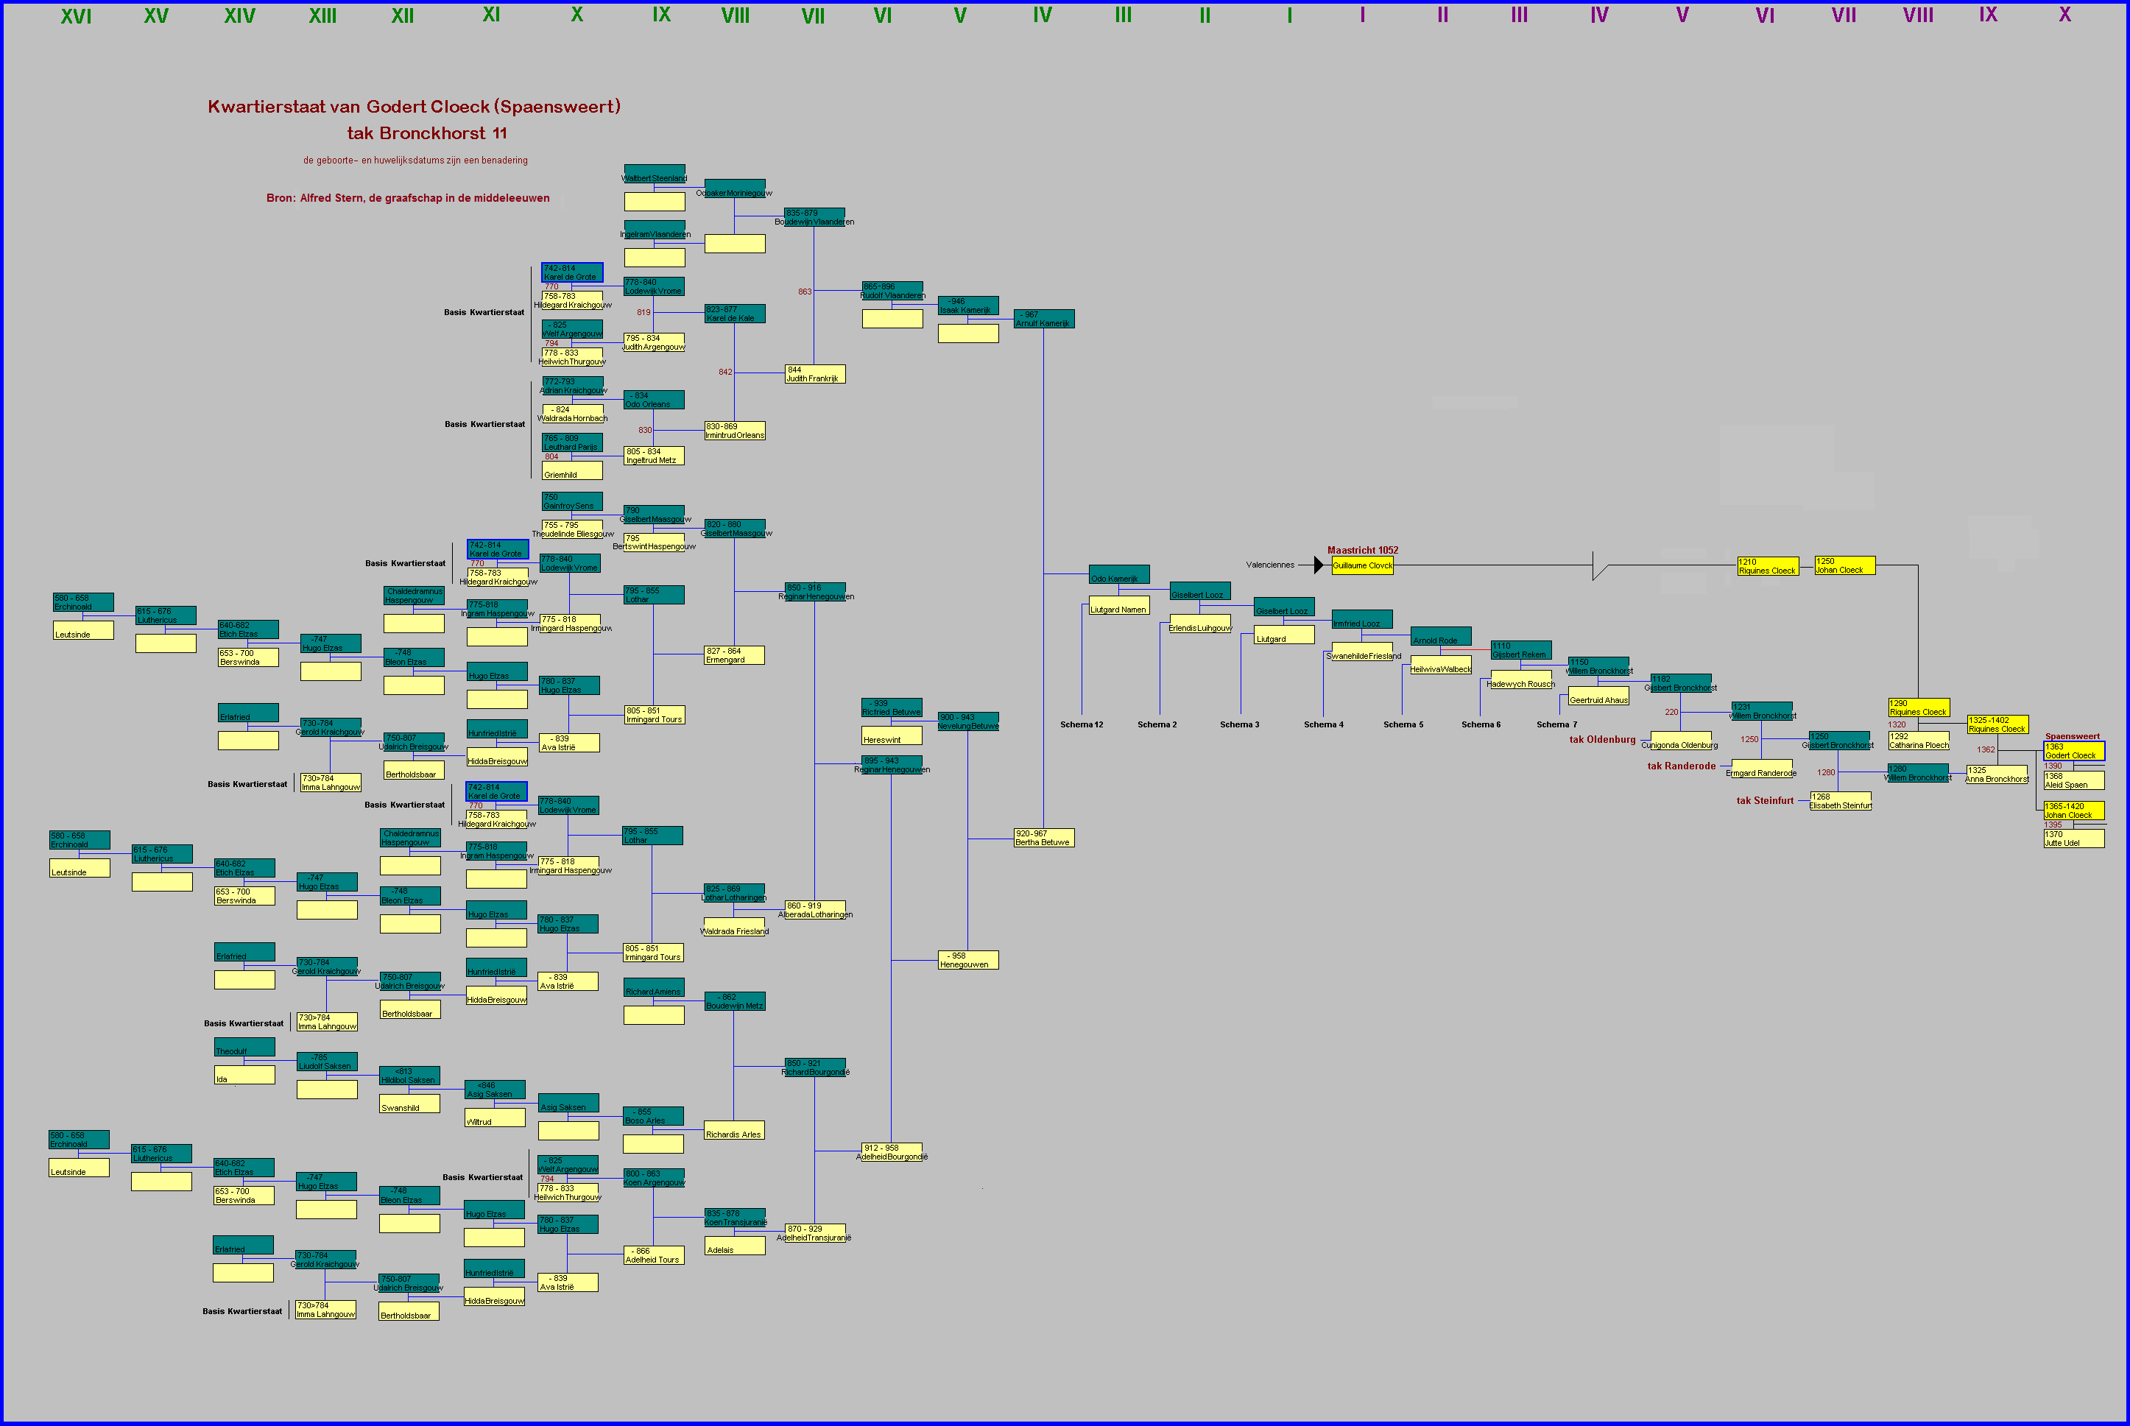Viewport: 2130px width, 1426px height.
Task: Click the black arrow beside Valenciennes
Action: tap(1318, 565)
